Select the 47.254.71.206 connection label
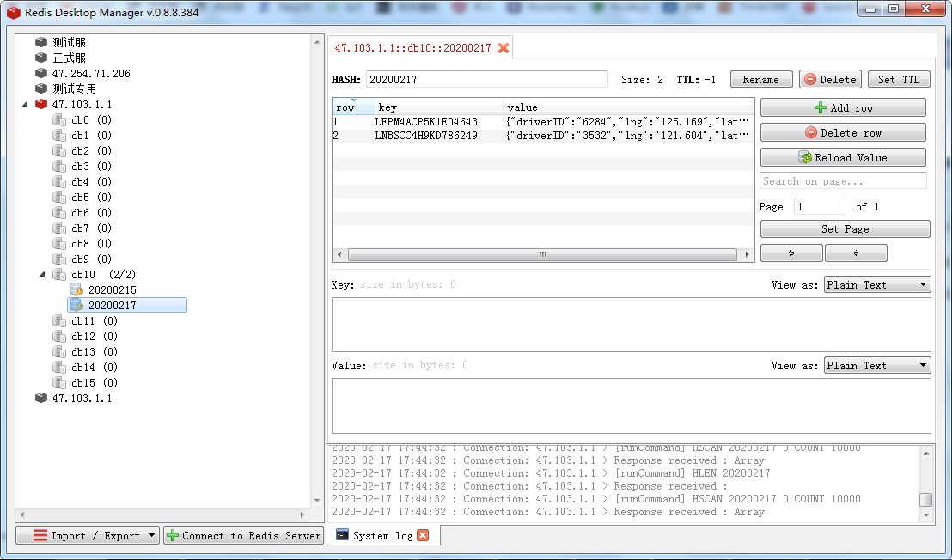 coord(91,73)
